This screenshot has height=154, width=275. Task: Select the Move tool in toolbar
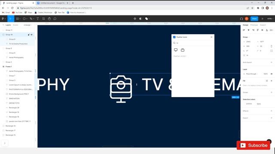click(x=10, y=19)
